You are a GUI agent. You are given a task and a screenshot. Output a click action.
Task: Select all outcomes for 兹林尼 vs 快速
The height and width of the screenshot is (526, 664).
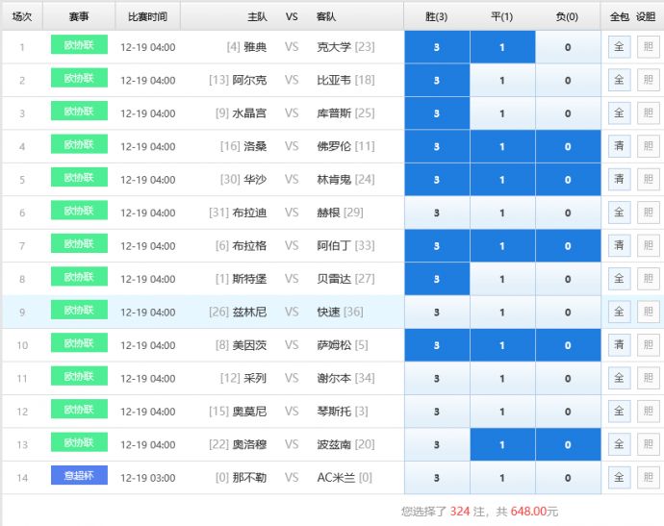619,313
